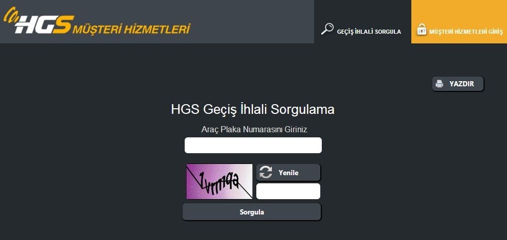This screenshot has width=507, height=240.
Task: Click the YAZDIR print button
Action: click(x=458, y=84)
